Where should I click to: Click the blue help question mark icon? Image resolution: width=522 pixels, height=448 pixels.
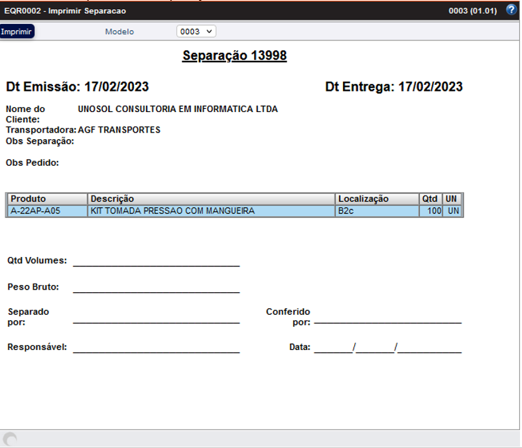click(511, 10)
